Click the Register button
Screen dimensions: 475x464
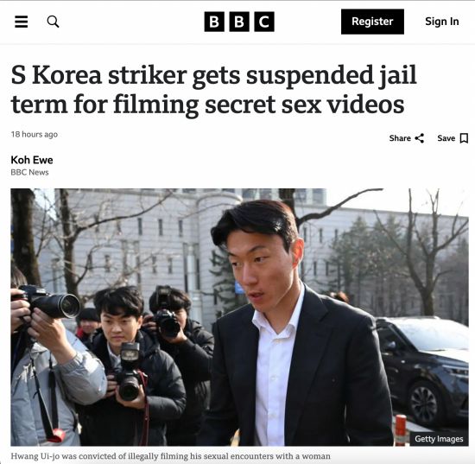(372, 22)
